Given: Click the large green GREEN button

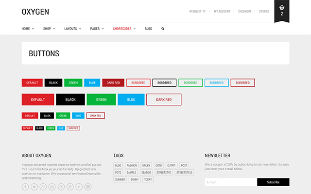Looking at the screenshot, I should pyautogui.click(x=101, y=99).
